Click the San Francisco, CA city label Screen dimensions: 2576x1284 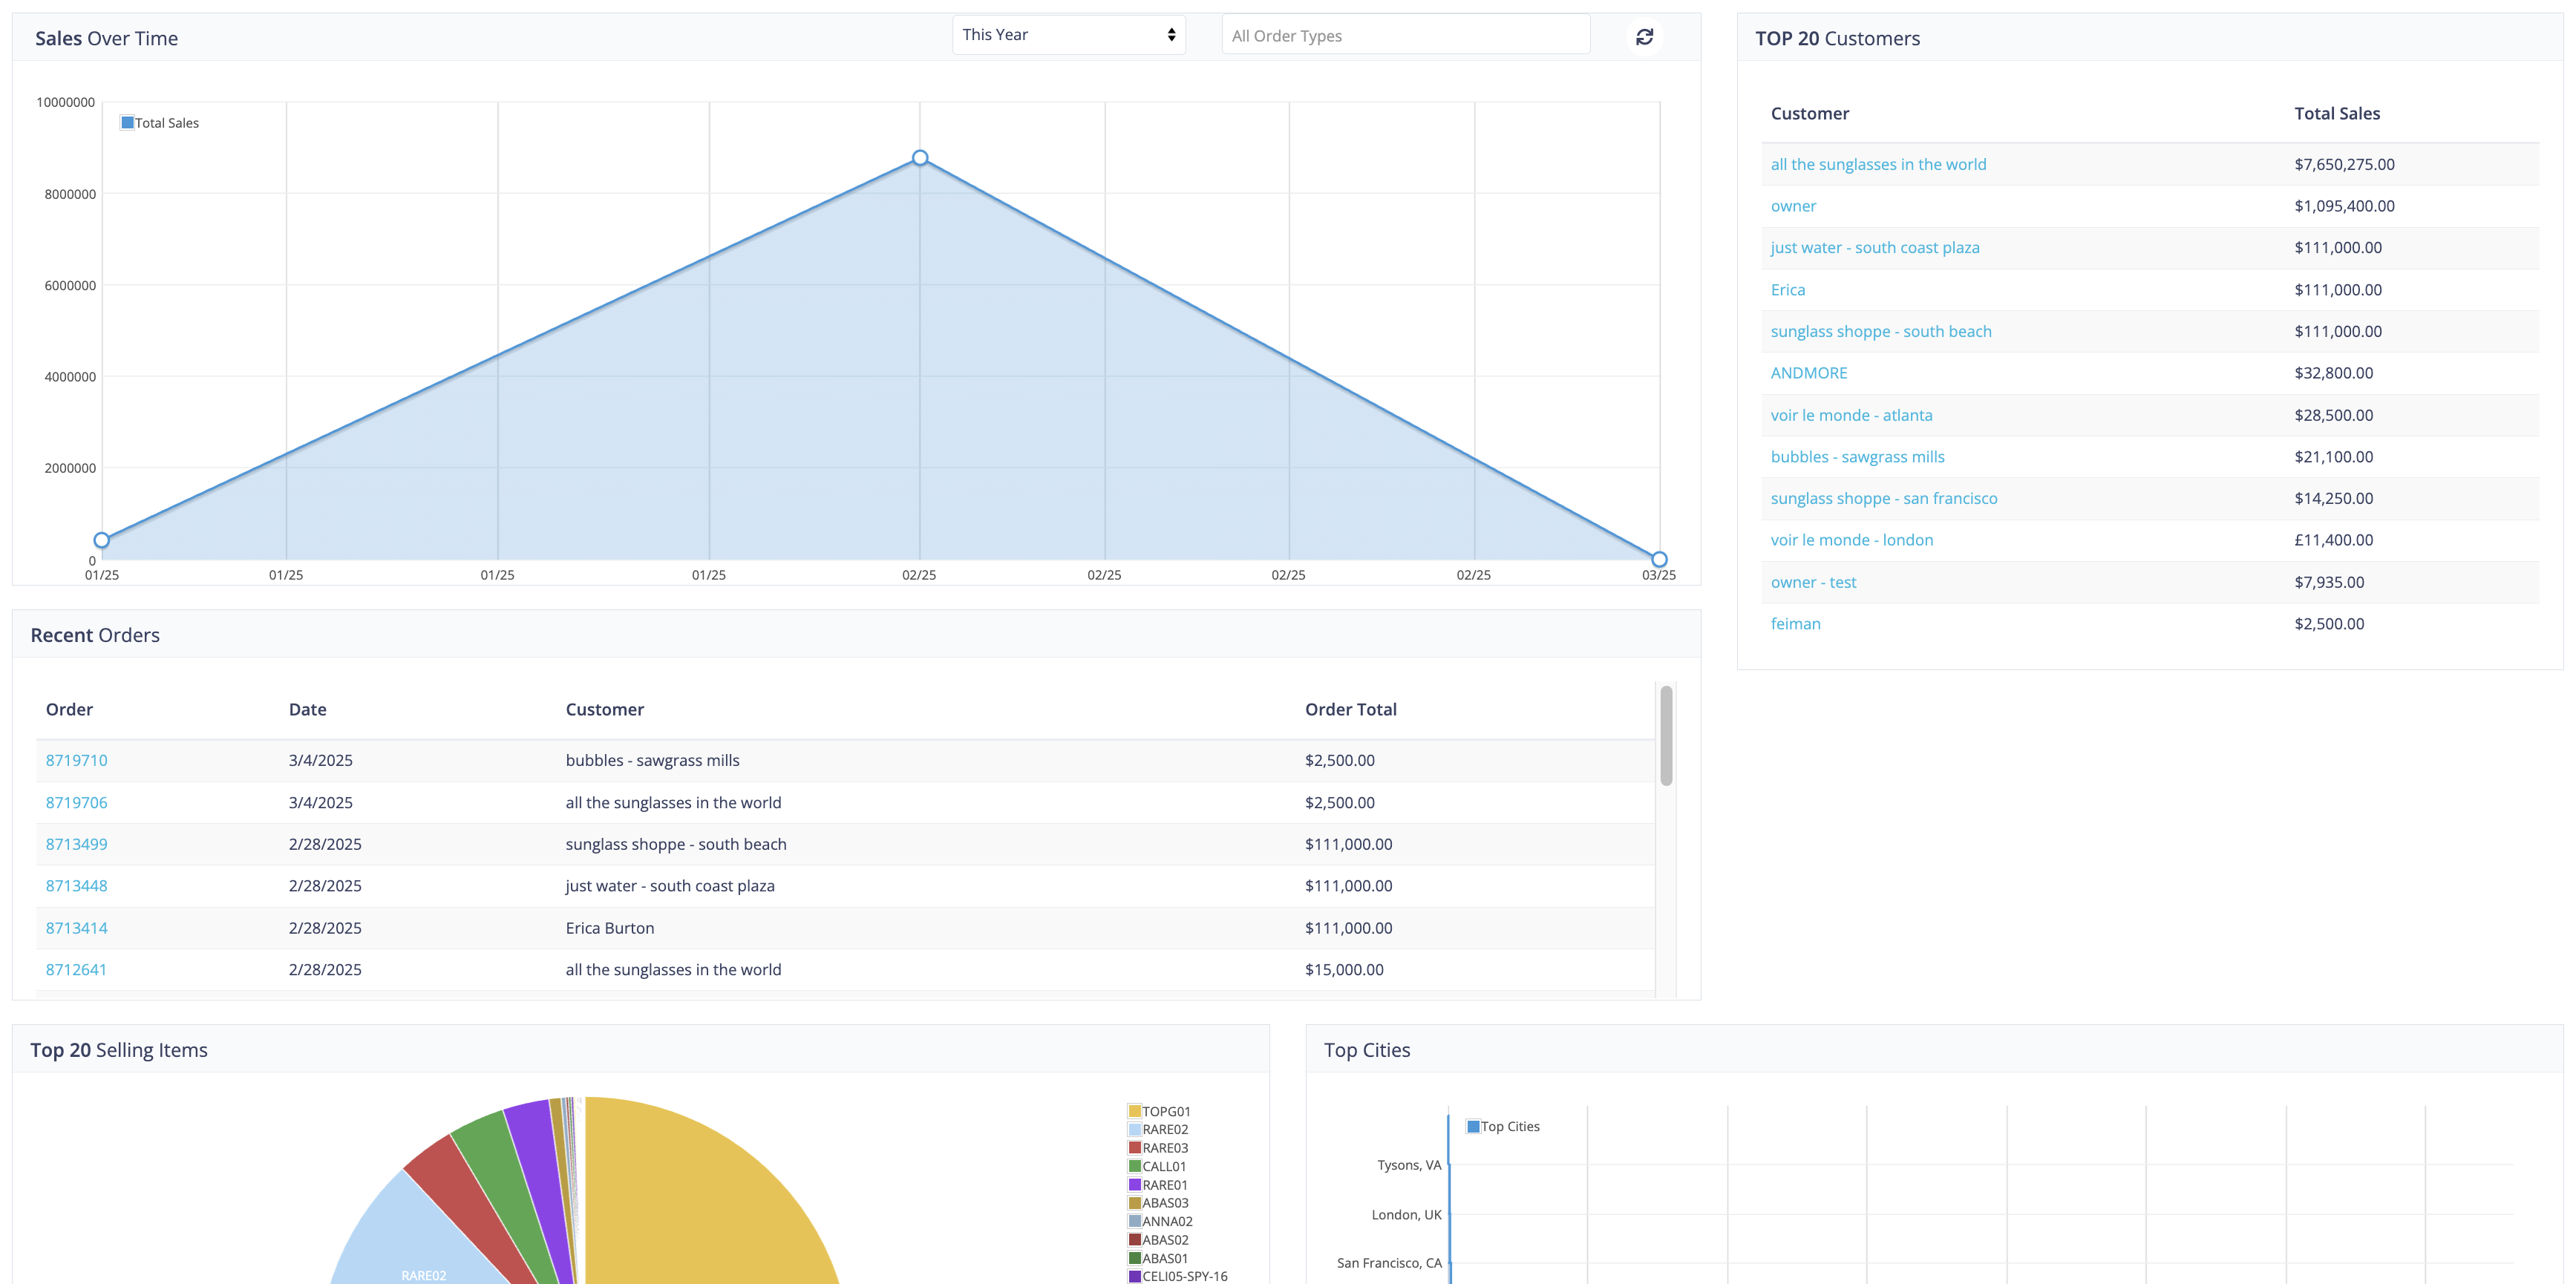click(1389, 1263)
